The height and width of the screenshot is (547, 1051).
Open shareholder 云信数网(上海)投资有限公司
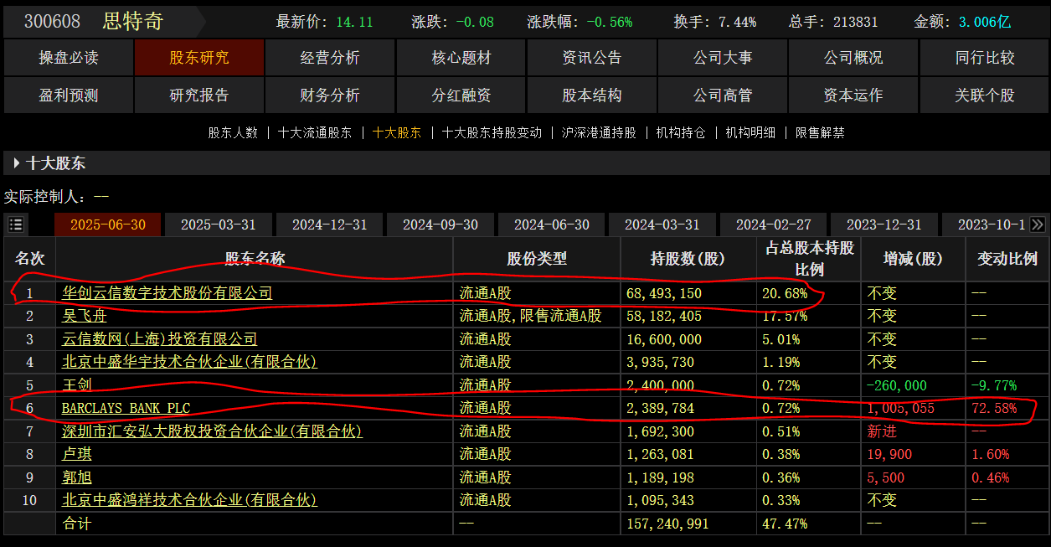click(160, 339)
